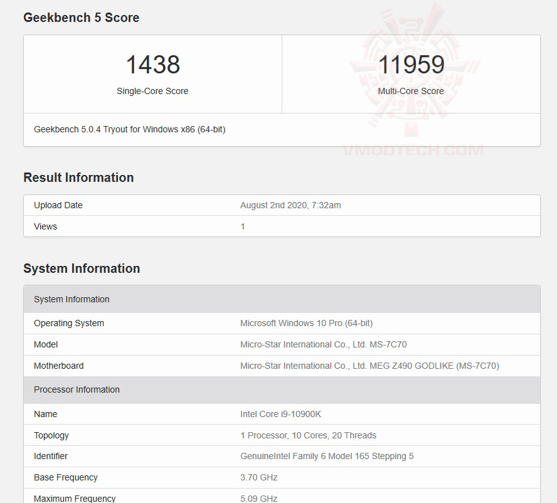Click the Geekbench 5 Score heading
This screenshot has width=557, height=503.
click(82, 18)
